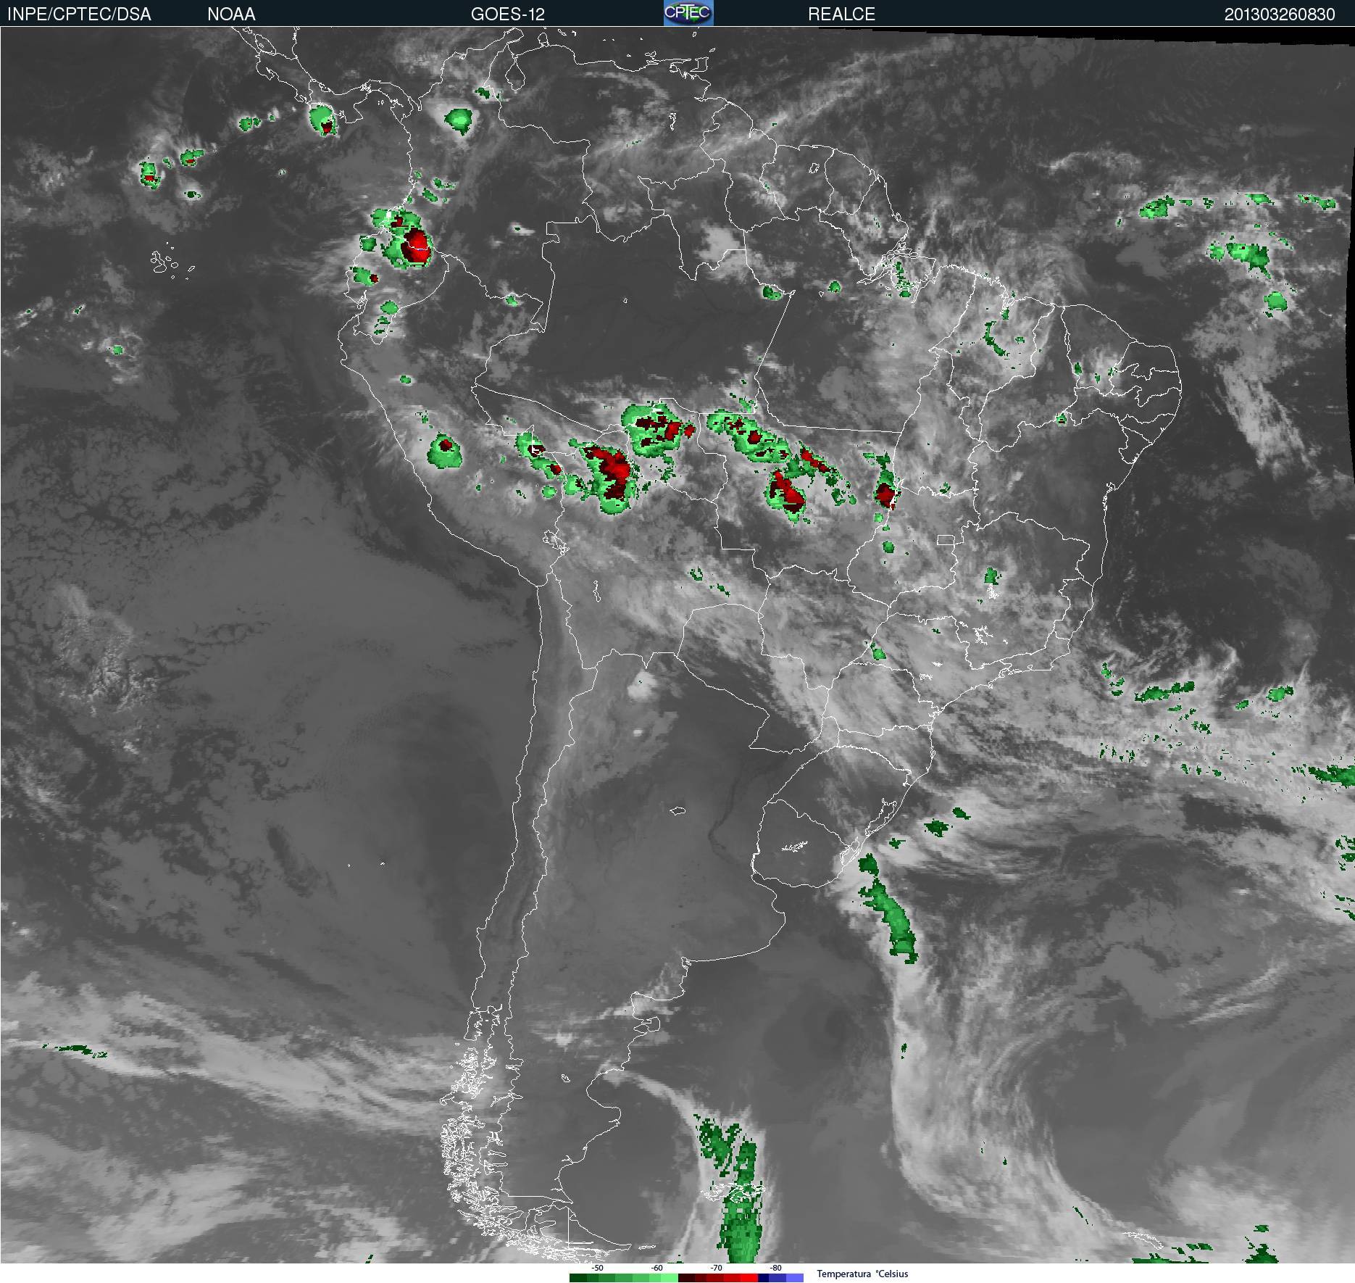Click the NOAA label in header

pos(231,14)
